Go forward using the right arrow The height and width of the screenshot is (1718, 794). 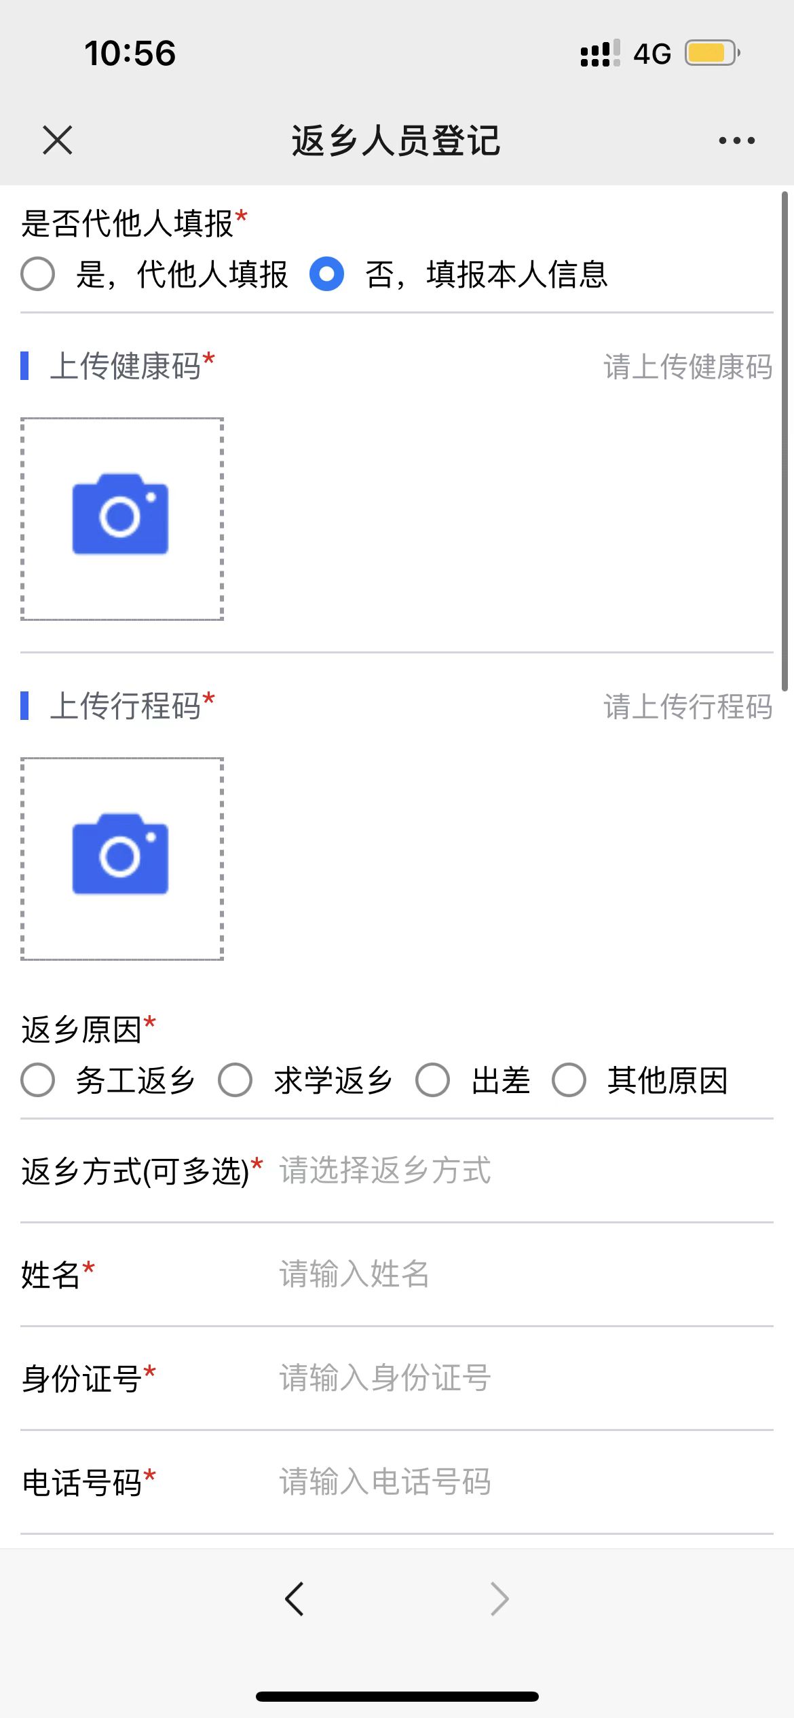(x=499, y=1599)
